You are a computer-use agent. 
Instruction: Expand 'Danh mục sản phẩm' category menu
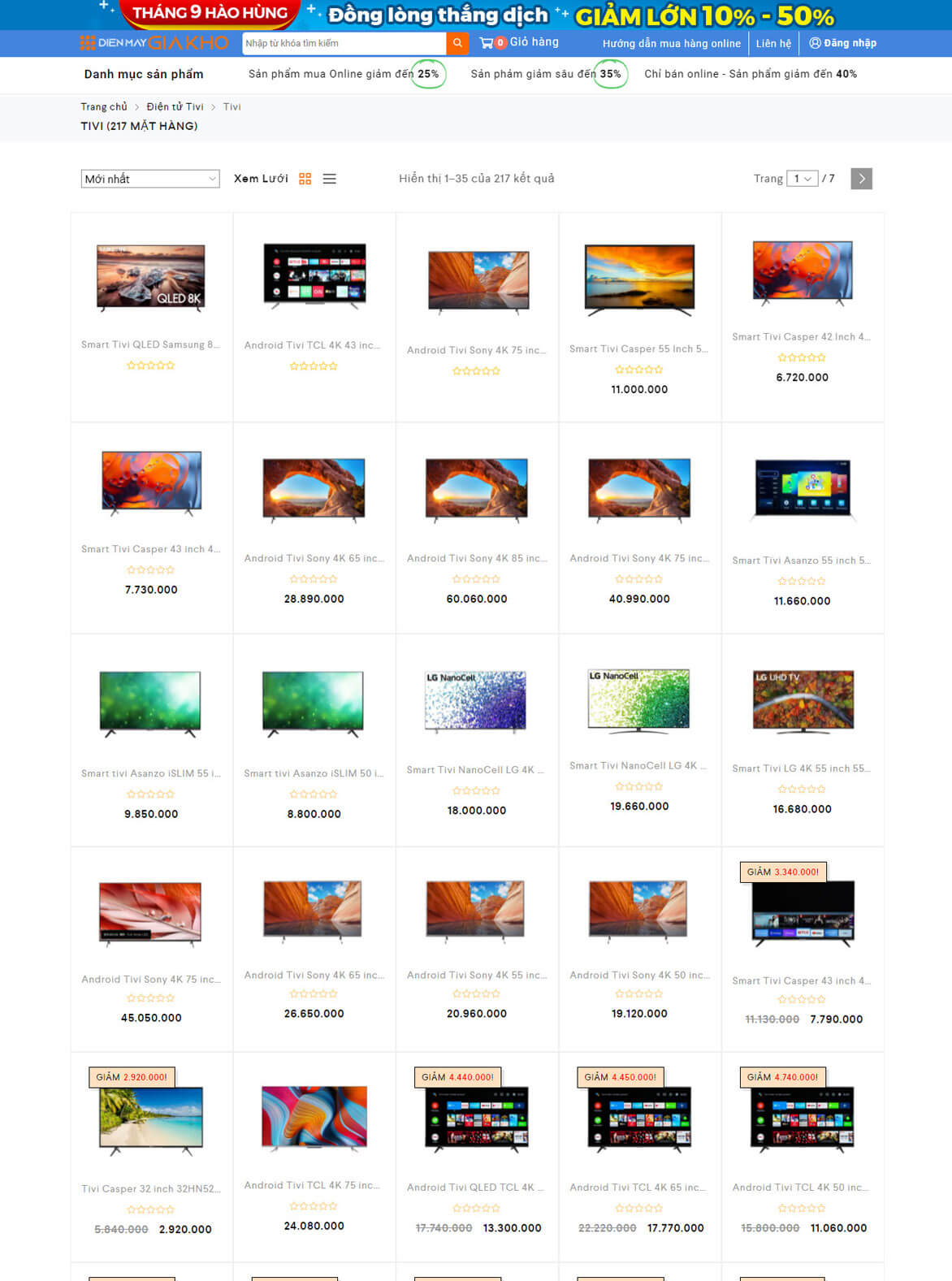pyautogui.click(x=144, y=74)
